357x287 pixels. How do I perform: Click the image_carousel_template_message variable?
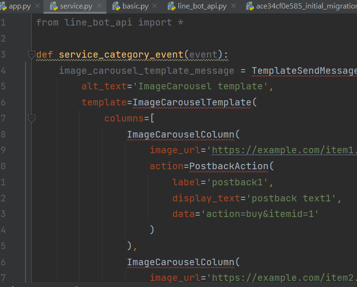147,71
